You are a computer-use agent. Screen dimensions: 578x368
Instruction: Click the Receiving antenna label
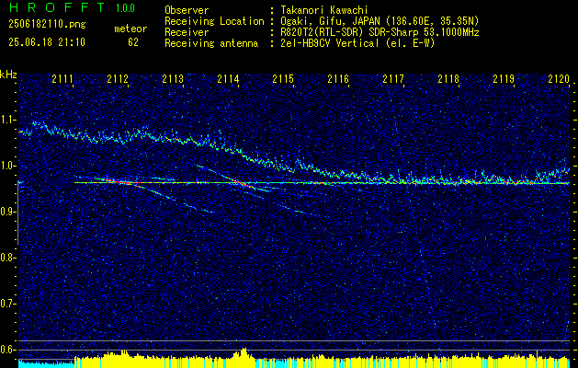coord(211,43)
